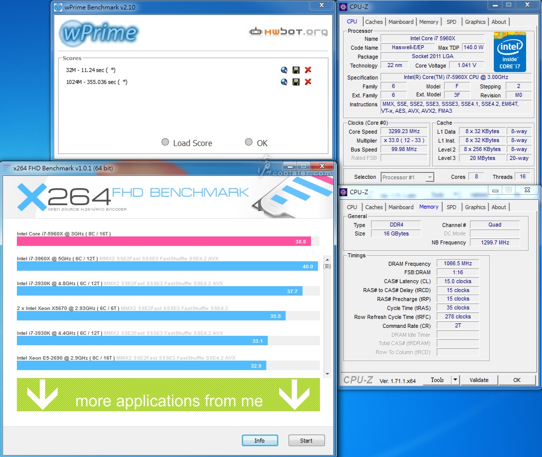Open Memory tab in top CPU-Z window
The width and height of the screenshot is (542, 457).
pos(429,22)
